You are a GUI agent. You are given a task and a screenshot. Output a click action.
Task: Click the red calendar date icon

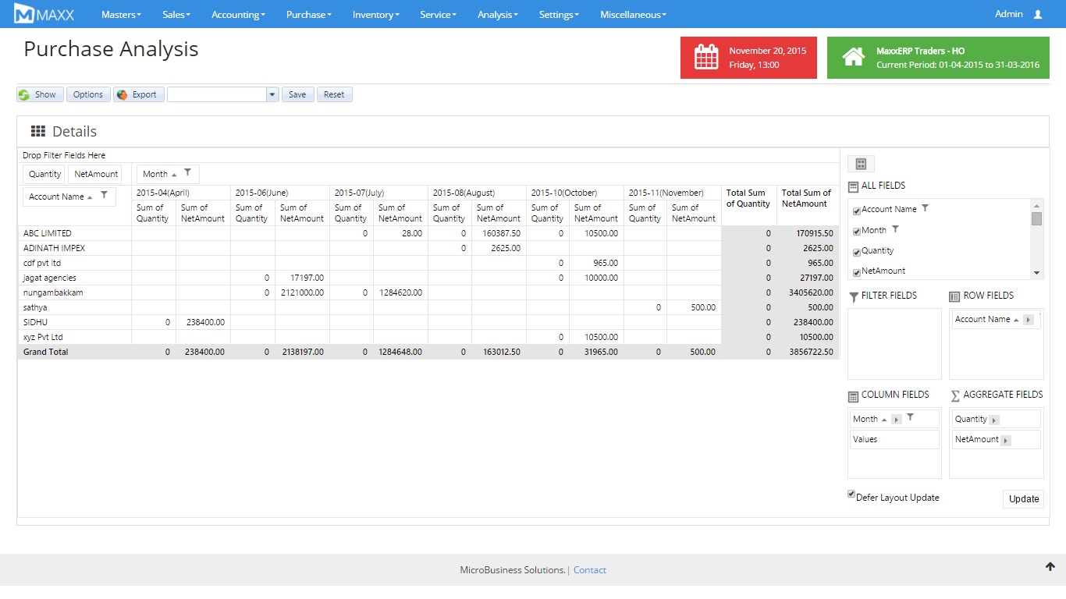click(x=705, y=58)
